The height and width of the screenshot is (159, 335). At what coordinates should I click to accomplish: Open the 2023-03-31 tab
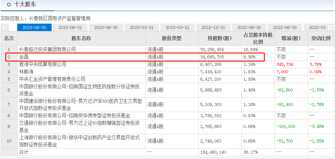click(141, 27)
